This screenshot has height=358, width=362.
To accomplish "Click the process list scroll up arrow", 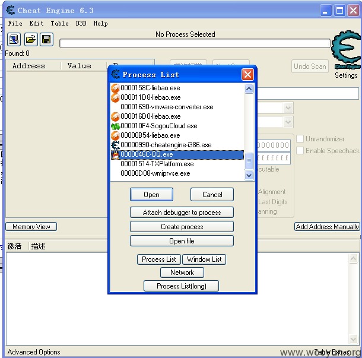I will click(x=249, y=88).
